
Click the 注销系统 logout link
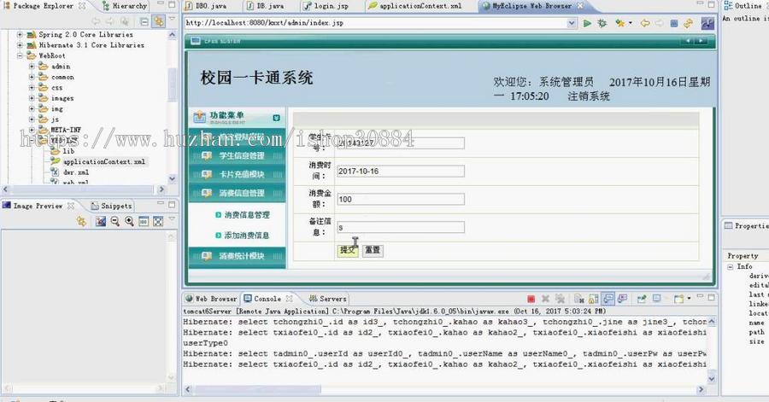point(589,96)
